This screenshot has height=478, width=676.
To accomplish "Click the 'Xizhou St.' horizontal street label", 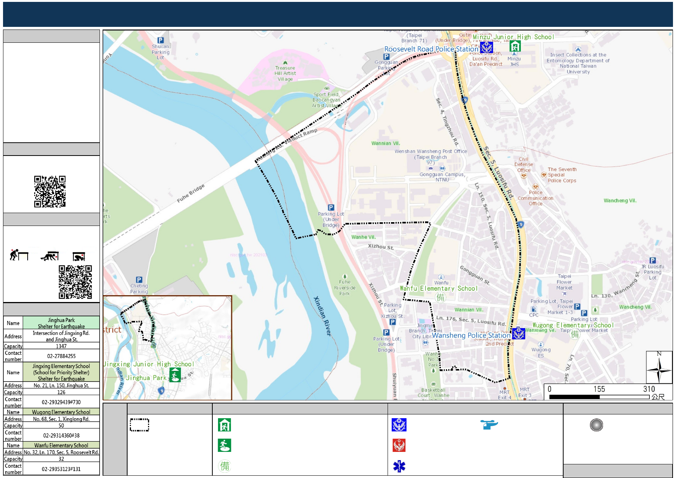I will pyautogui.click(x=381, y=246).
